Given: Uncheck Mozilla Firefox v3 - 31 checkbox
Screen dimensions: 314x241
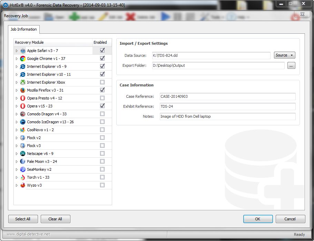Looking at the screenshot, I should pyautogui.click(x=102, y=90).
